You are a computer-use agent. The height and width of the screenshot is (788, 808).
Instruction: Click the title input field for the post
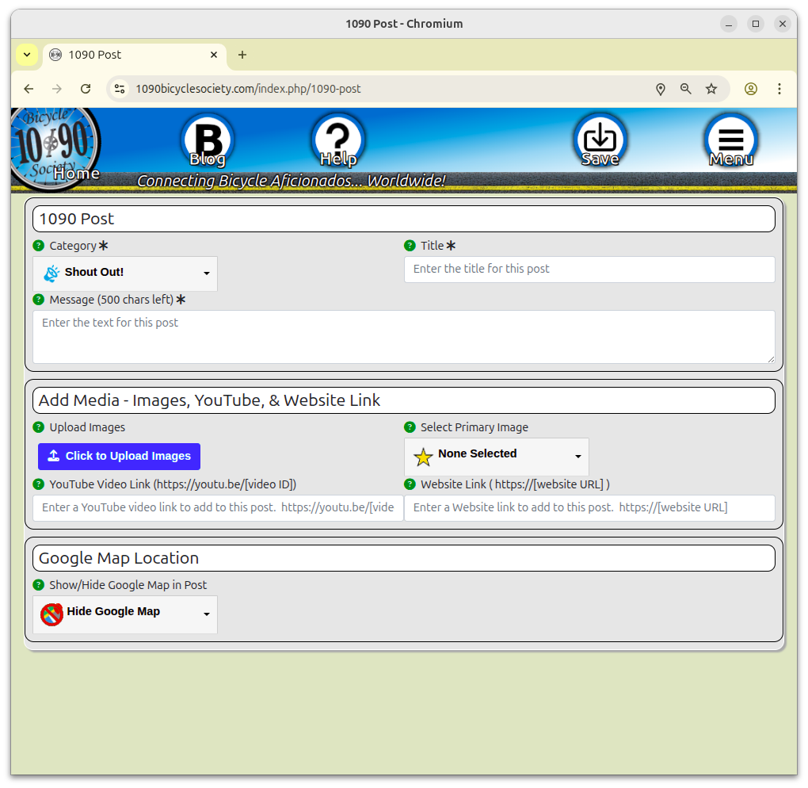tap(589, 270)
